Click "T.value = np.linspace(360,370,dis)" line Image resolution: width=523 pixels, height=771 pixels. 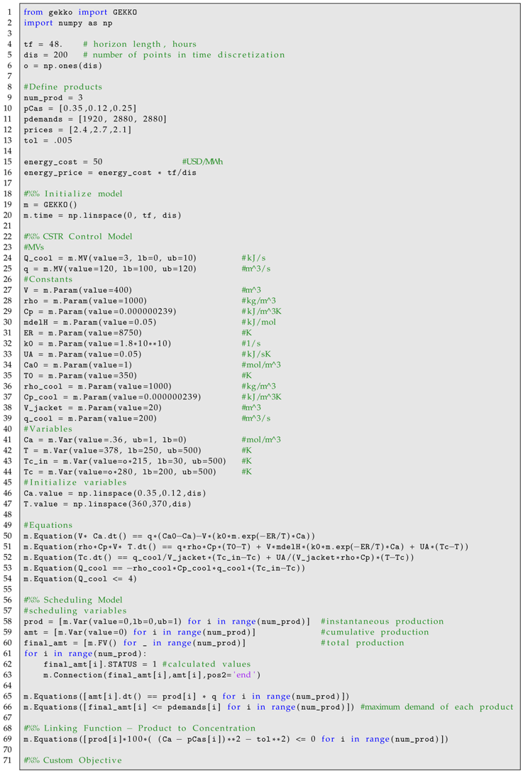(108, 504)
